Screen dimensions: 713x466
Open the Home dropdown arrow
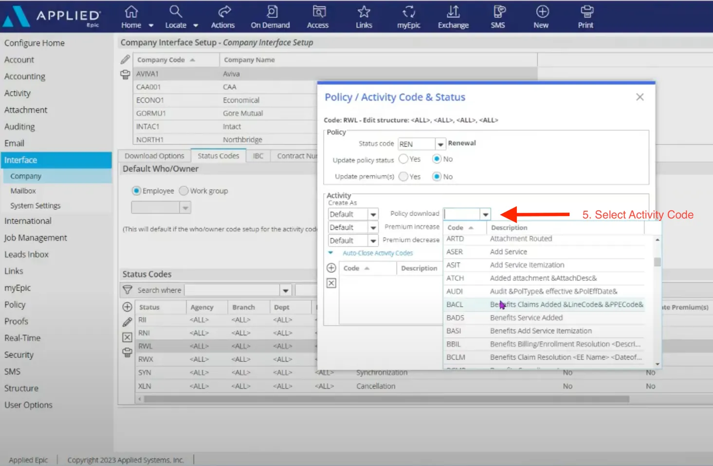tap(151, 25)
